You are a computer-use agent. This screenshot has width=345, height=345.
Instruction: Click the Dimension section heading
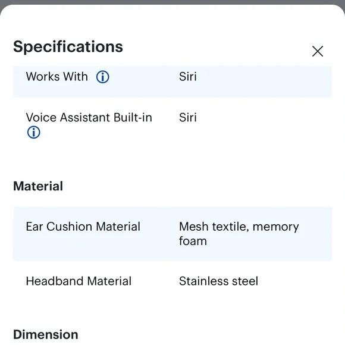tap(46, 335)
